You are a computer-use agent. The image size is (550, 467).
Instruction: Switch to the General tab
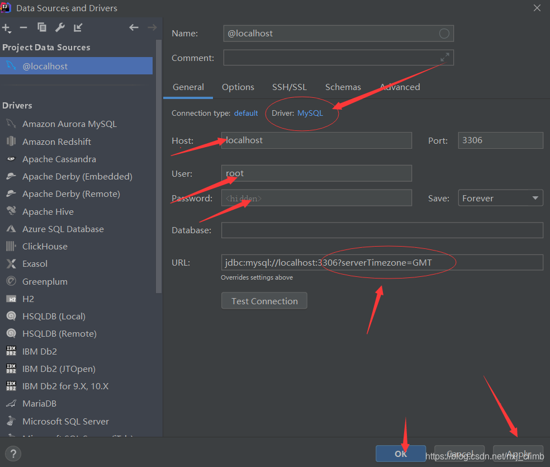point(188,87)
